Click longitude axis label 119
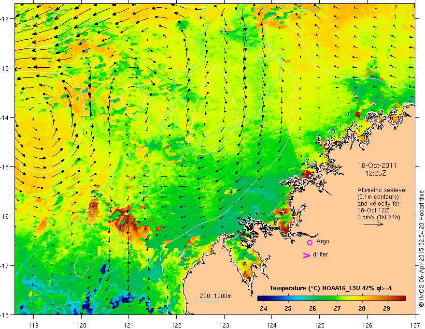Viewport: 425px width, 329px height. [34, 325]
